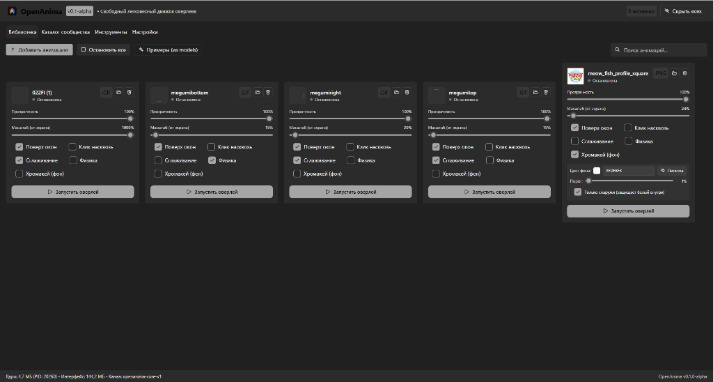Click the .GIF badge on megumiright
713x382 pixels.
pos(384,93)
